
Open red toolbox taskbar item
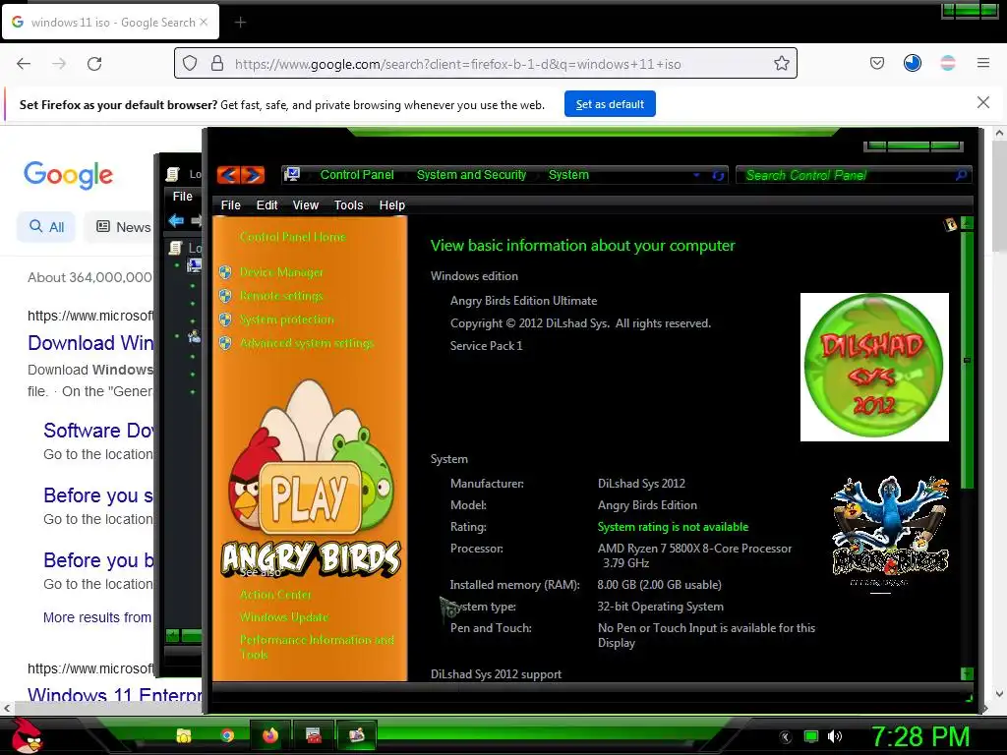[314, 735]
